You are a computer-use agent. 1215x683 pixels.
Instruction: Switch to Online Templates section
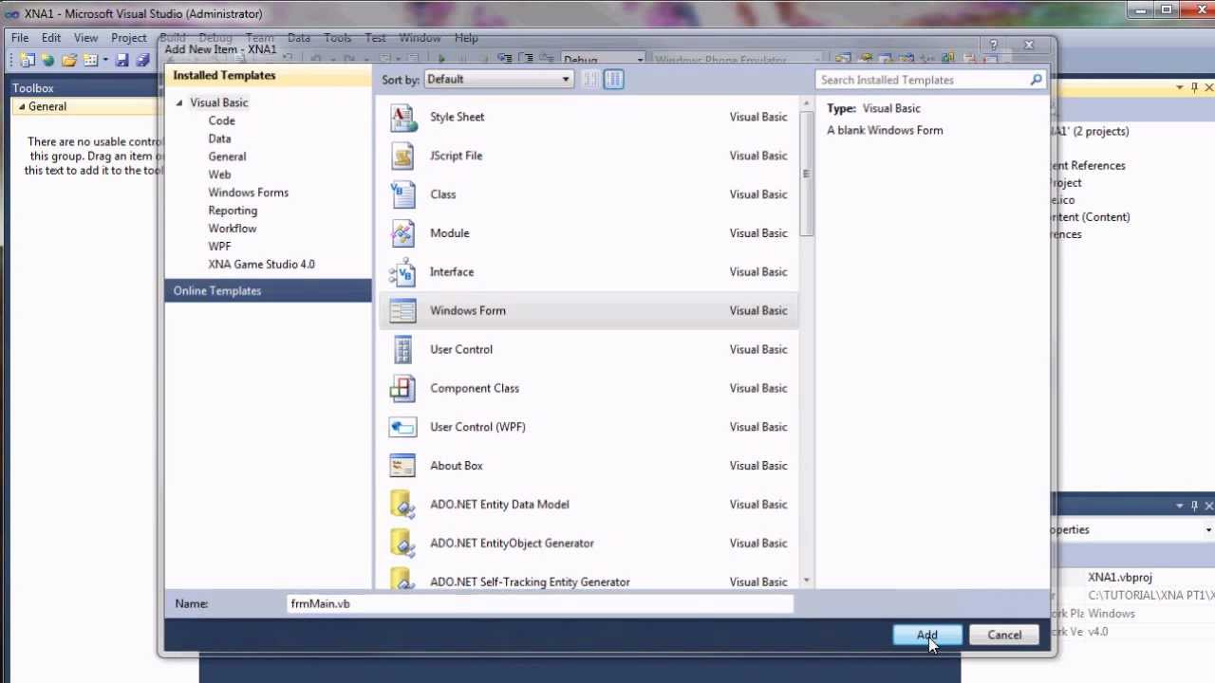(268, 291)
